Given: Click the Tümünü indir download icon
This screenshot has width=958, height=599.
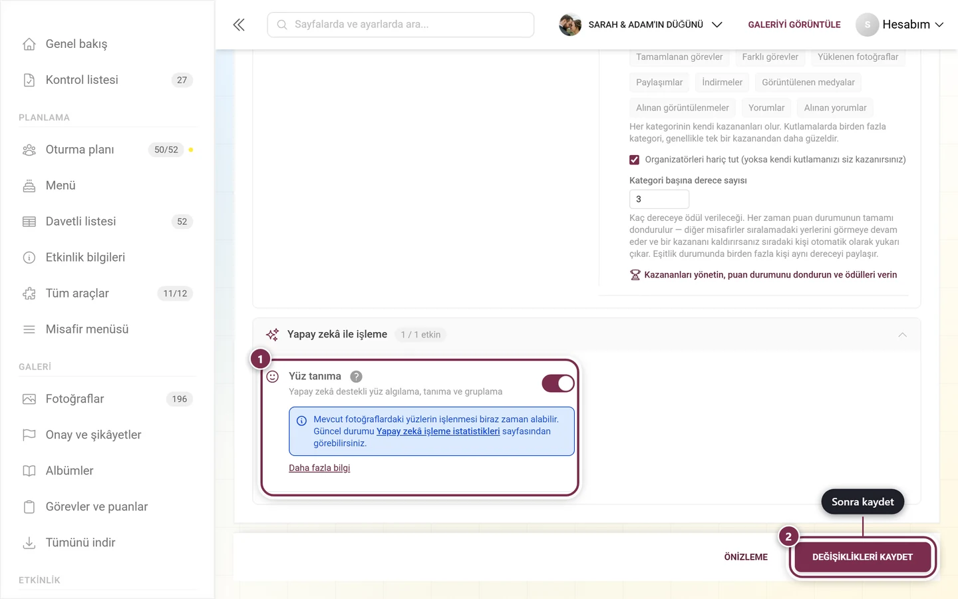Looking at the screenshot, I should coord(29,543).
